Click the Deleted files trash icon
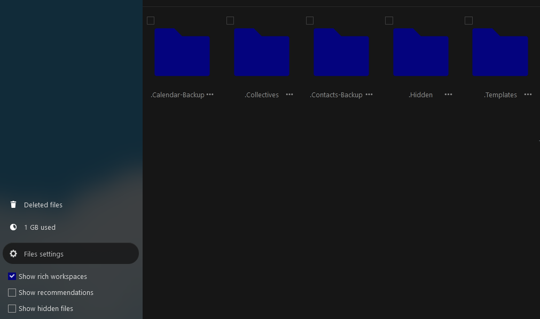 (13, 205)
